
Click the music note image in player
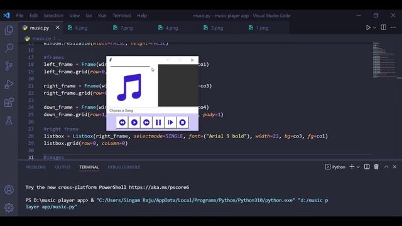pos(129,87)
